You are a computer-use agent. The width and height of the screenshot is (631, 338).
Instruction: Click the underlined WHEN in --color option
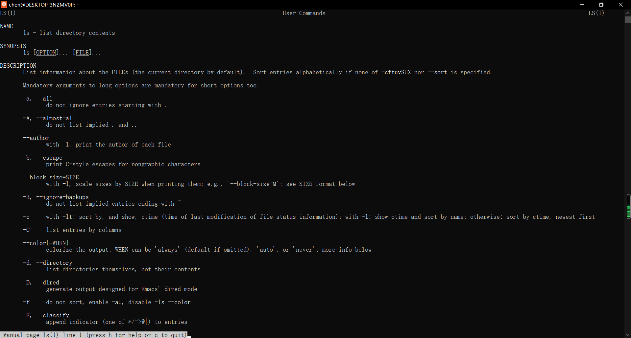click(59, 243)
